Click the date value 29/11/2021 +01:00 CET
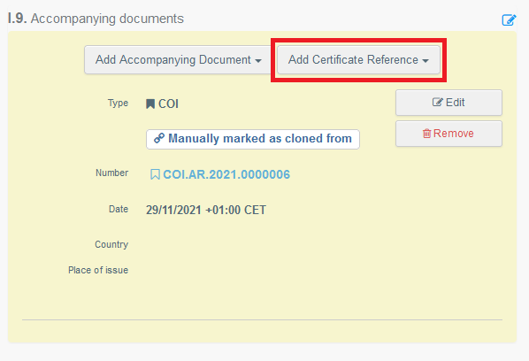Screen dimensions: 529x361 206,210
